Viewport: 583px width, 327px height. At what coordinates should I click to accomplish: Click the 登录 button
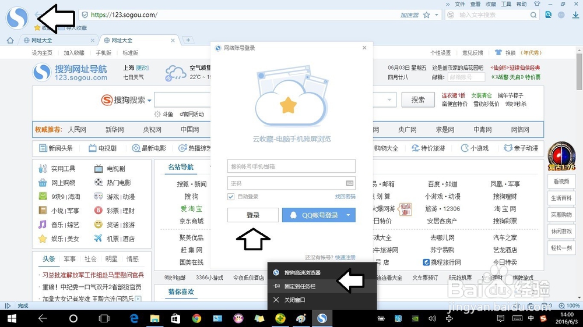pyautogui.click(x=253, y=215)
